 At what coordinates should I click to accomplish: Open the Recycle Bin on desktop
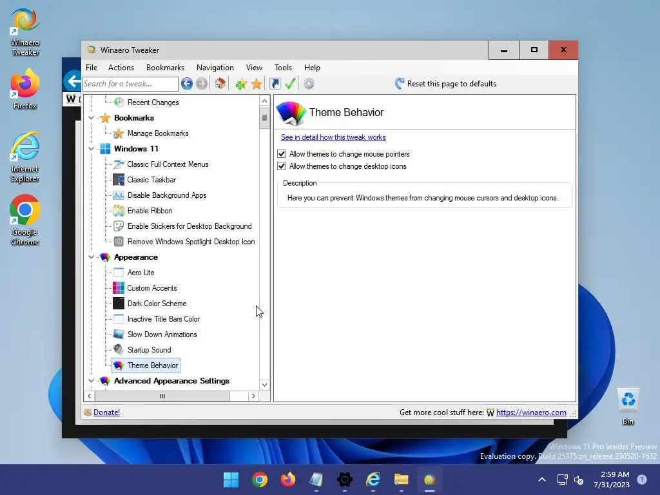point(628,406)
